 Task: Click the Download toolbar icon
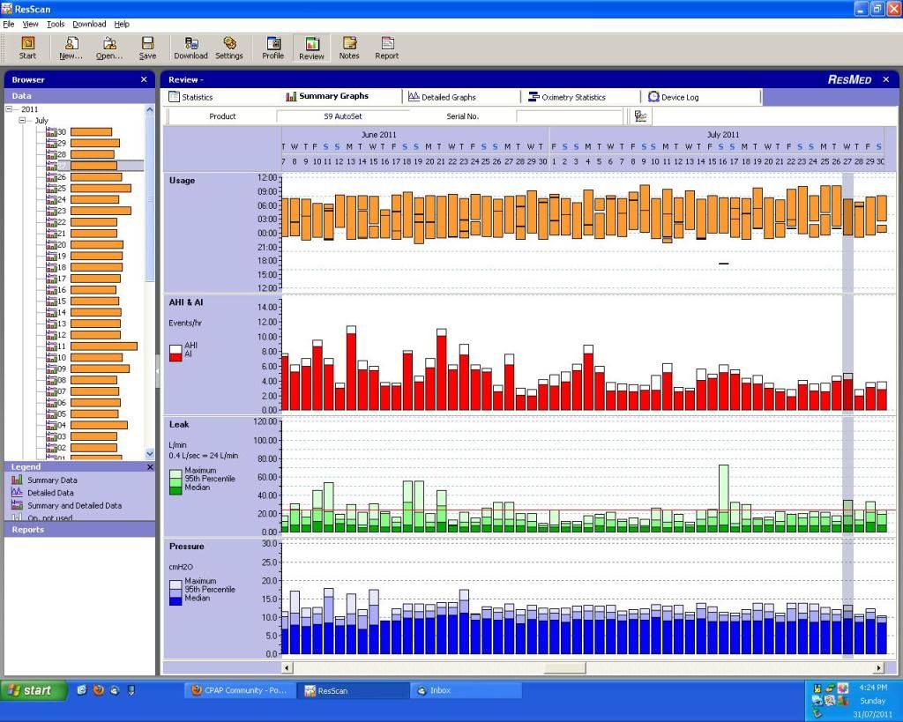tap(190, 48)
